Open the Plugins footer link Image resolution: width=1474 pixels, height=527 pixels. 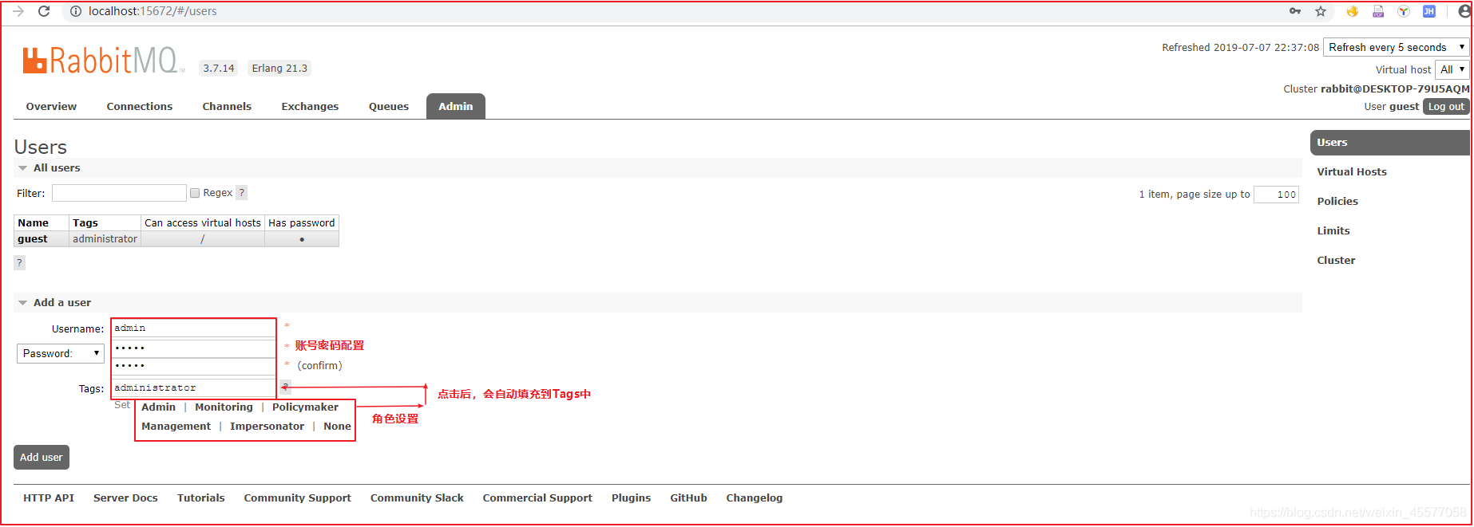pyautogui.click(x=631, y=498)
